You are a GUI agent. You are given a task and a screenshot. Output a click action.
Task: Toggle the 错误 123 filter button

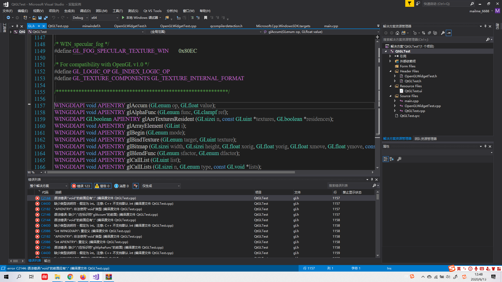[x=81, y=186]
